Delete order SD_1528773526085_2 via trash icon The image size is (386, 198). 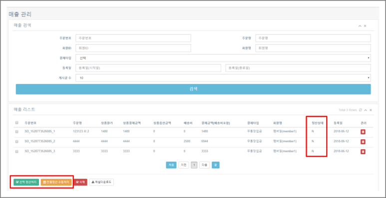[x=363, y=142]
